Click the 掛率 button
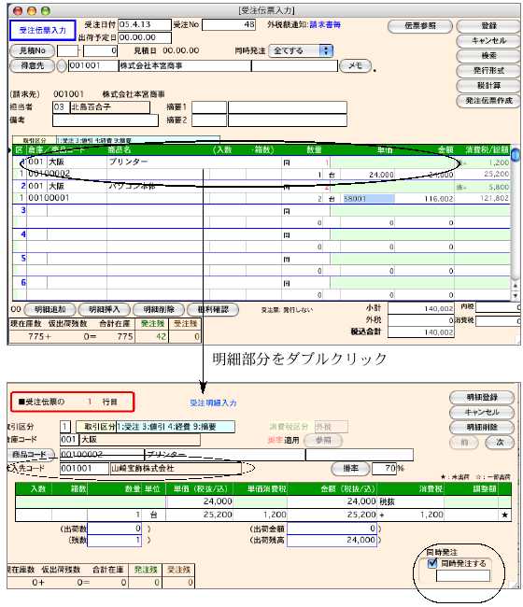 click(350, 469)
